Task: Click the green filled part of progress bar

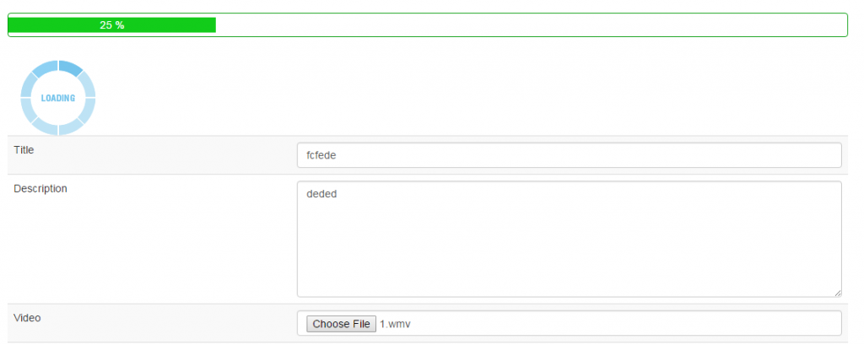Action: 112,24
